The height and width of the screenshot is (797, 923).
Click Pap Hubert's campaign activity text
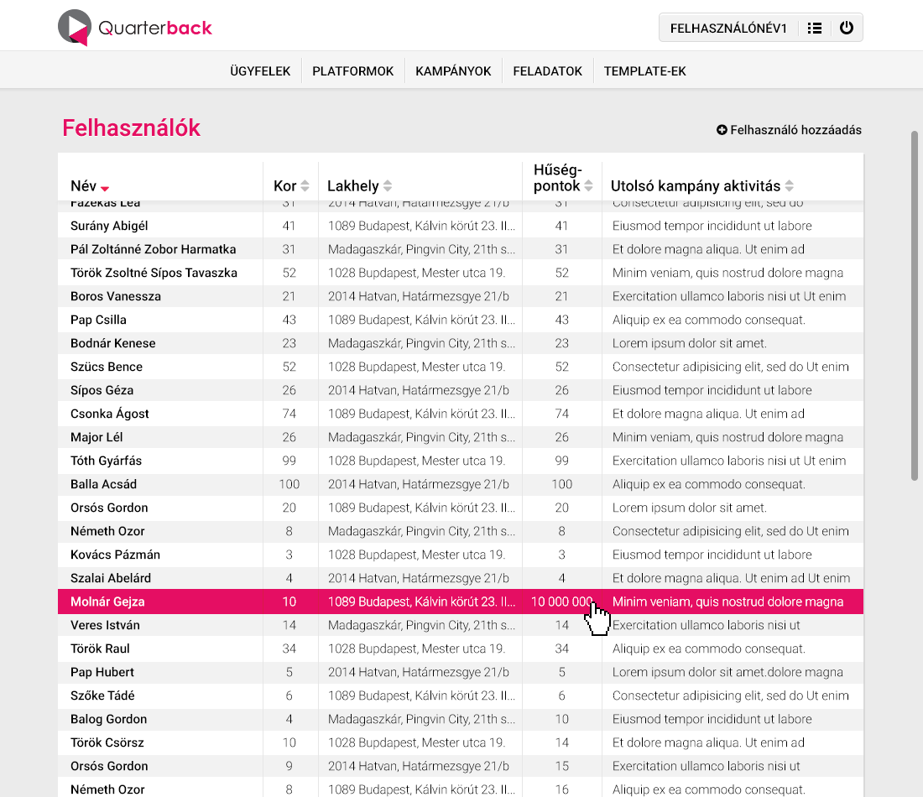[727, 673]
